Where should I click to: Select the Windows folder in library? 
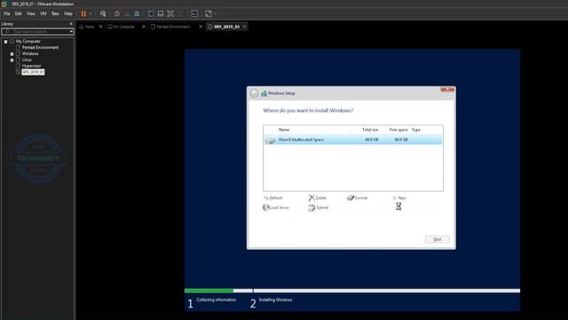30,53
